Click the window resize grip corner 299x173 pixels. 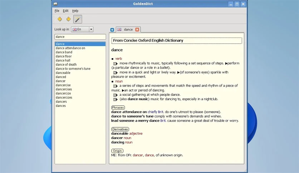click(x=245, y=170)
